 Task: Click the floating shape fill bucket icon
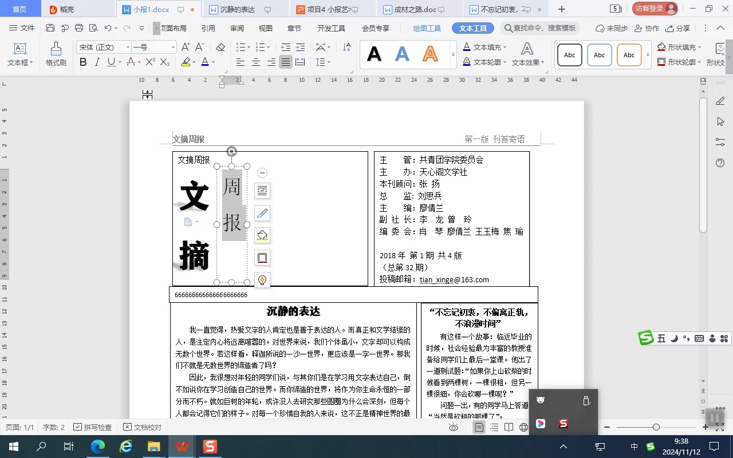click(x=262, y=235)
